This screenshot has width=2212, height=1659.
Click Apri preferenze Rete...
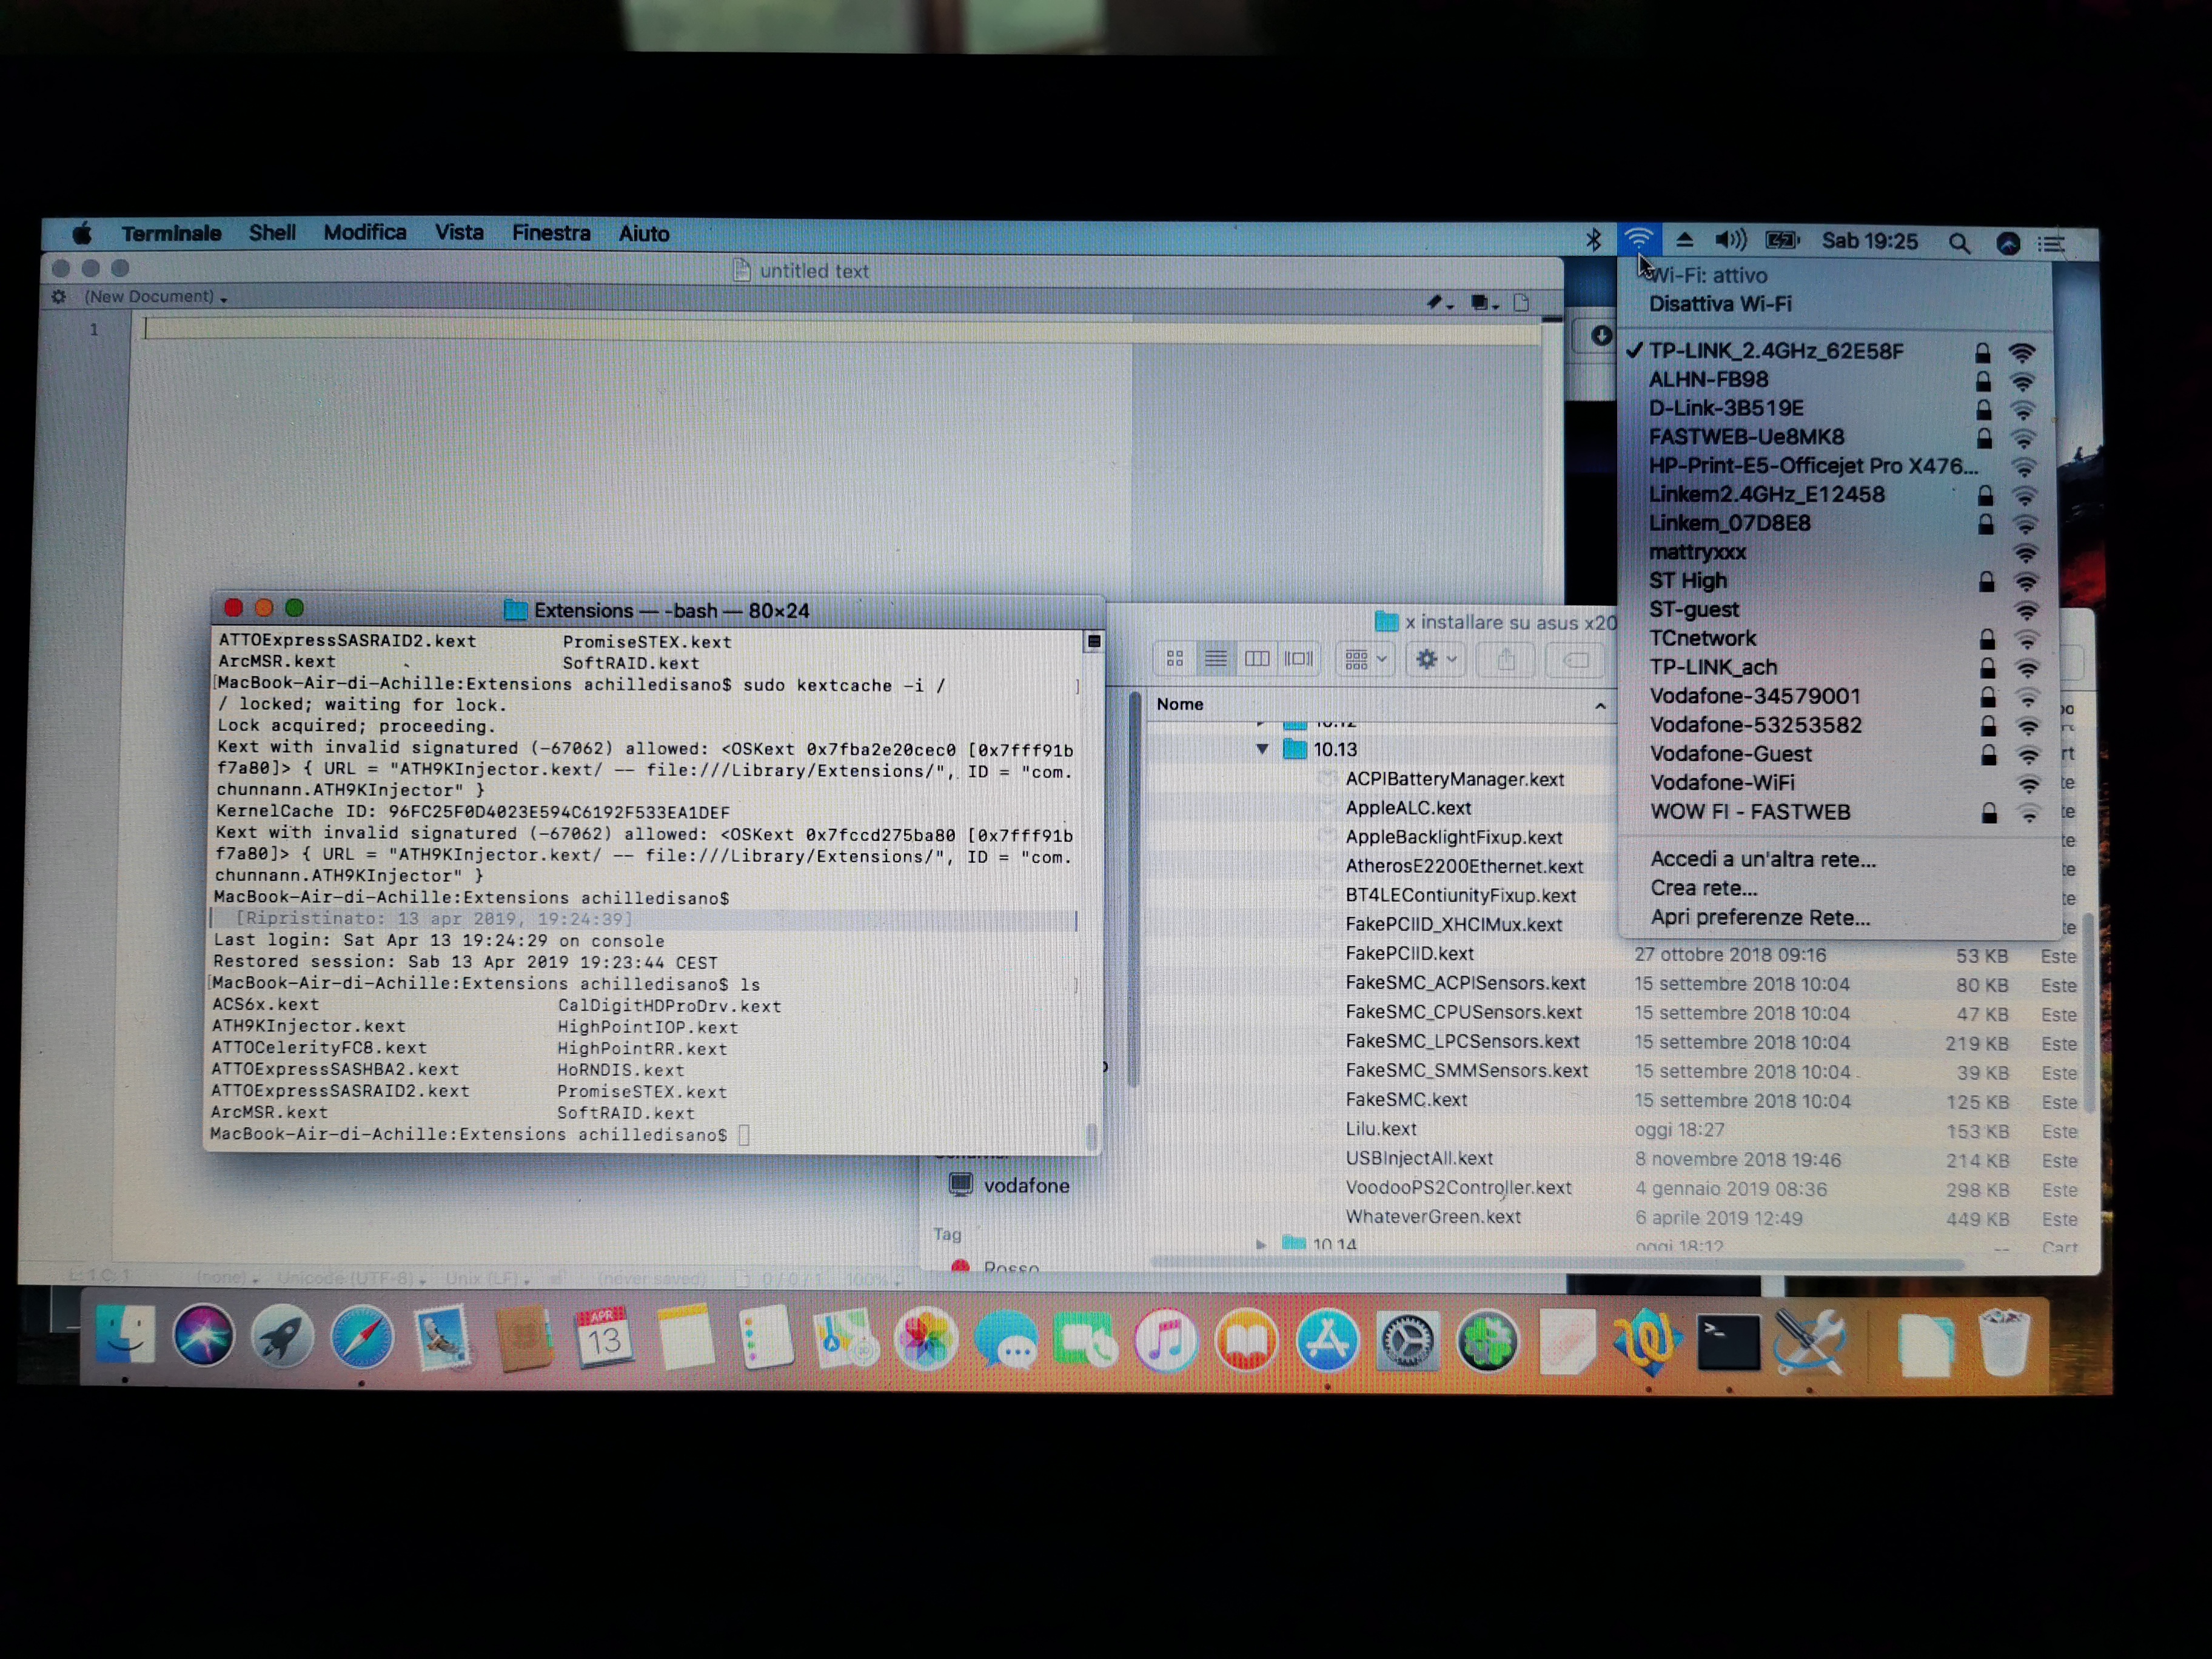[x=1760, y=917]
